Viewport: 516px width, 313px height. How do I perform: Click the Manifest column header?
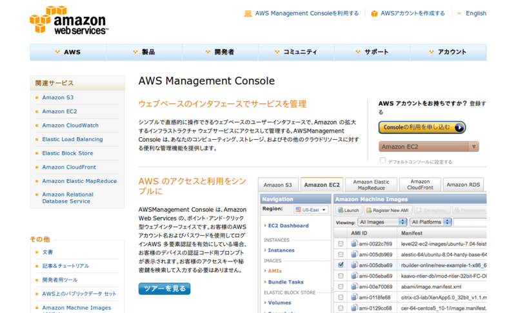click(x=442, y=233)
